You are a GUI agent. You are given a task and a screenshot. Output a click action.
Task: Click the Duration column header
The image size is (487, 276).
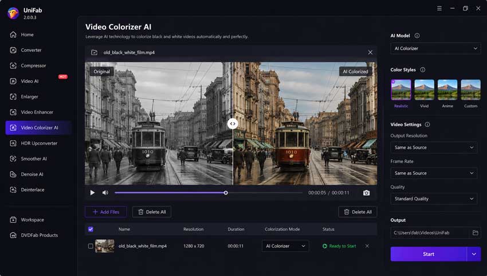pos(236,230)
